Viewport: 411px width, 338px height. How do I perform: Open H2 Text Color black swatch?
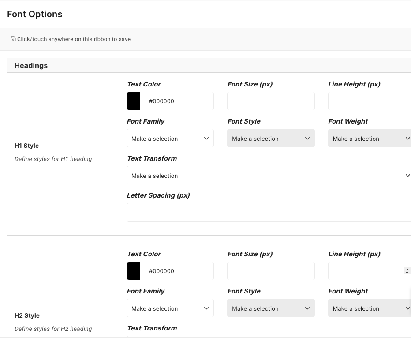tap(134, 271)
